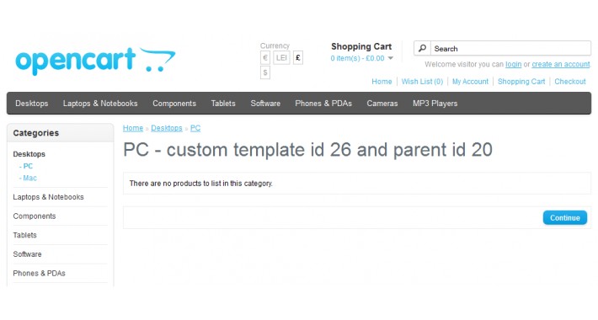598x320 pixels.
Task: Select the LEI currency icon
Action: (281, 57)
